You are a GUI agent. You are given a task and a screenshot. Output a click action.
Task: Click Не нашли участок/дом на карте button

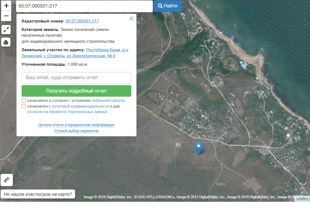[38, 194]
